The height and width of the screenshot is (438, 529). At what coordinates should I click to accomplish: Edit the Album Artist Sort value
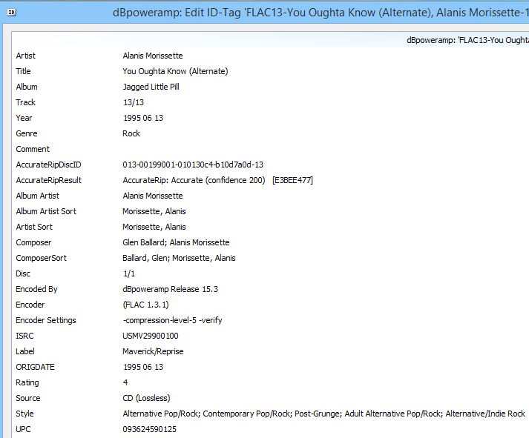pyautogui.click(x=154, y=211)
